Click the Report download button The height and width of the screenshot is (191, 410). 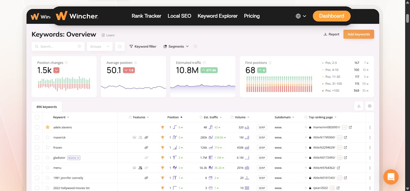[331, 34]
